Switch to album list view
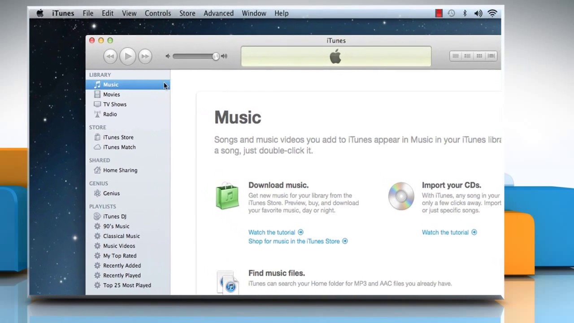The height and width of the screenshot is (323, 574). (x=467, y=56)
